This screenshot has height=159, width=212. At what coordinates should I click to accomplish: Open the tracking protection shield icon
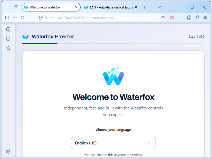point(41,17)
